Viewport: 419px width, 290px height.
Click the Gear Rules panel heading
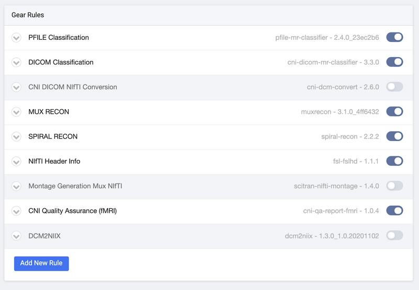tap(28, 15)
